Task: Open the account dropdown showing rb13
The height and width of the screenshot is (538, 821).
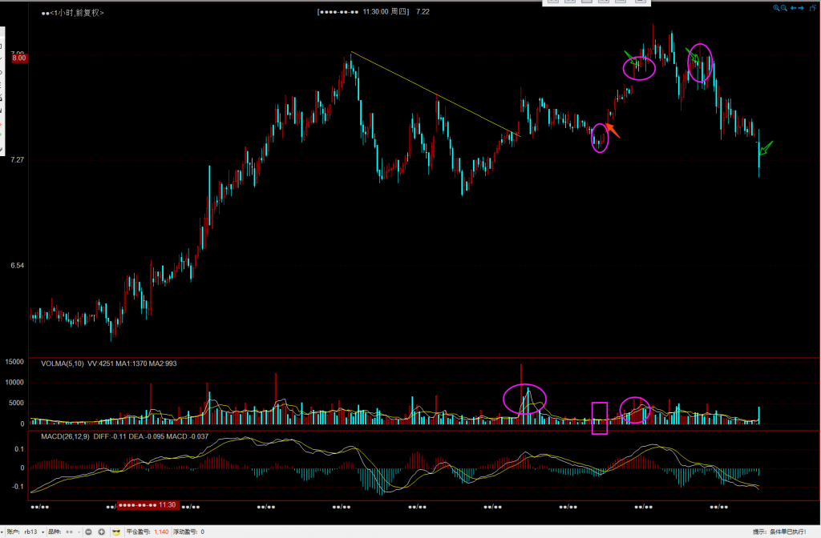Action: click(41, 532)
